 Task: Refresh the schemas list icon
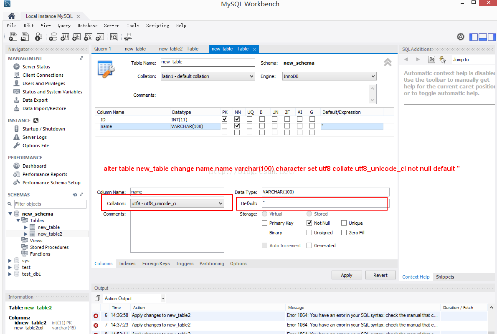click(75, 195)
